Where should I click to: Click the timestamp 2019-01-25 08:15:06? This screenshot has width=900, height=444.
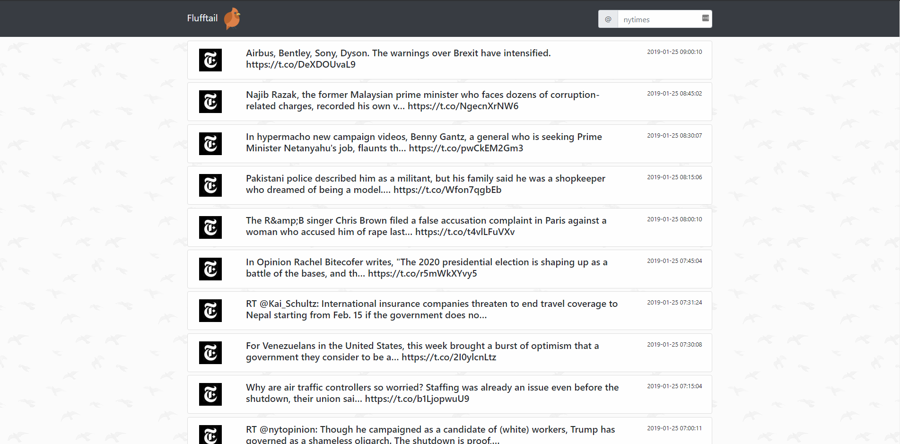coord(674,177)
